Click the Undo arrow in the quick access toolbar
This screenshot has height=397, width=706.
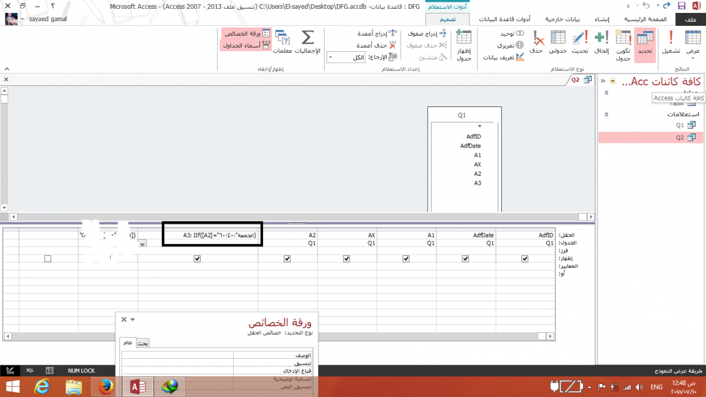(x=647, y=5)
